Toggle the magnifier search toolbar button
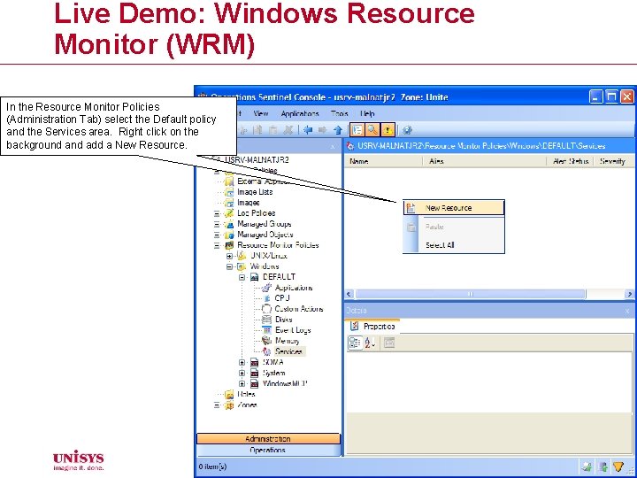 (372, 130)
